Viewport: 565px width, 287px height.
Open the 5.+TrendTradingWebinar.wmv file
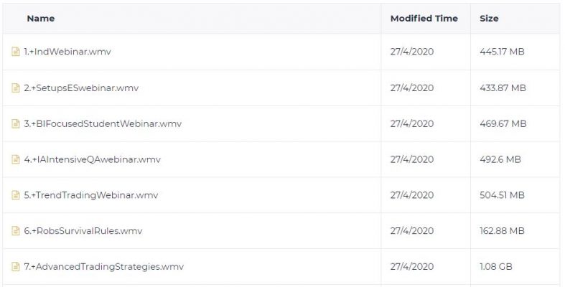[x=90, y=195]
